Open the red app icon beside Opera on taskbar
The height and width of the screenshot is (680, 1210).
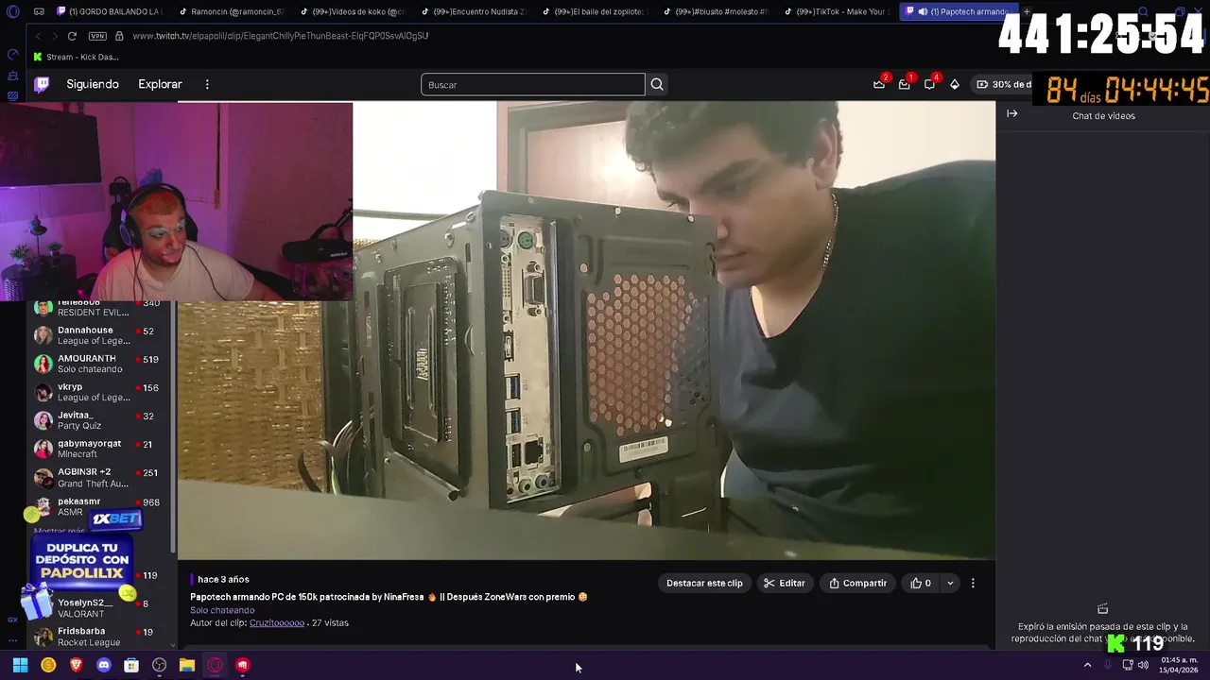click(243, 665)
